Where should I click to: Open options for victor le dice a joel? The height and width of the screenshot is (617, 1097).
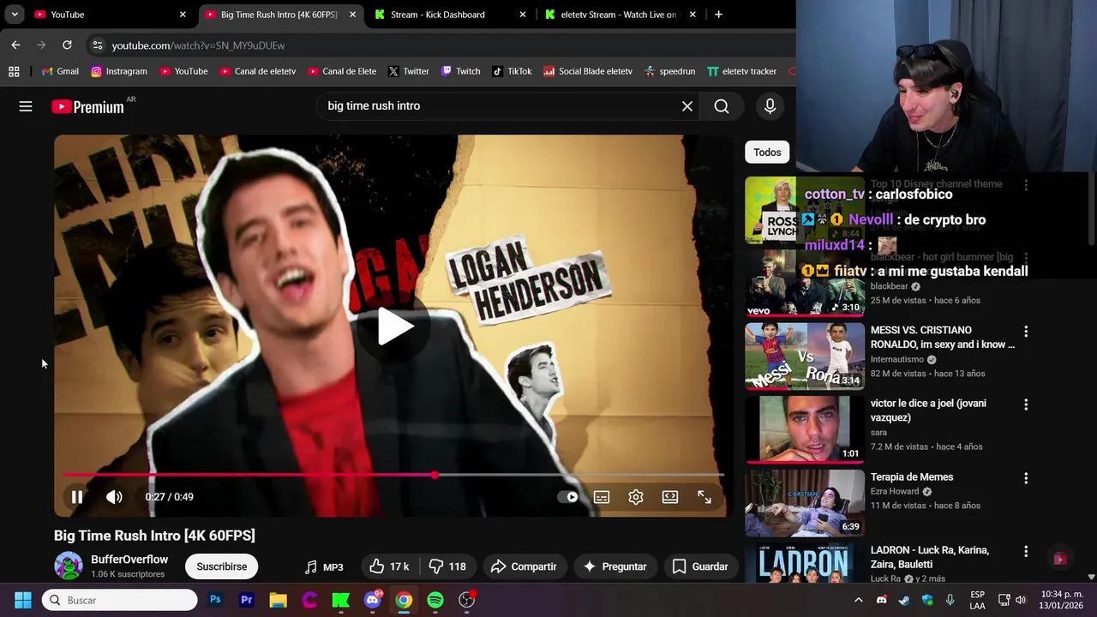click(1026, 404)
